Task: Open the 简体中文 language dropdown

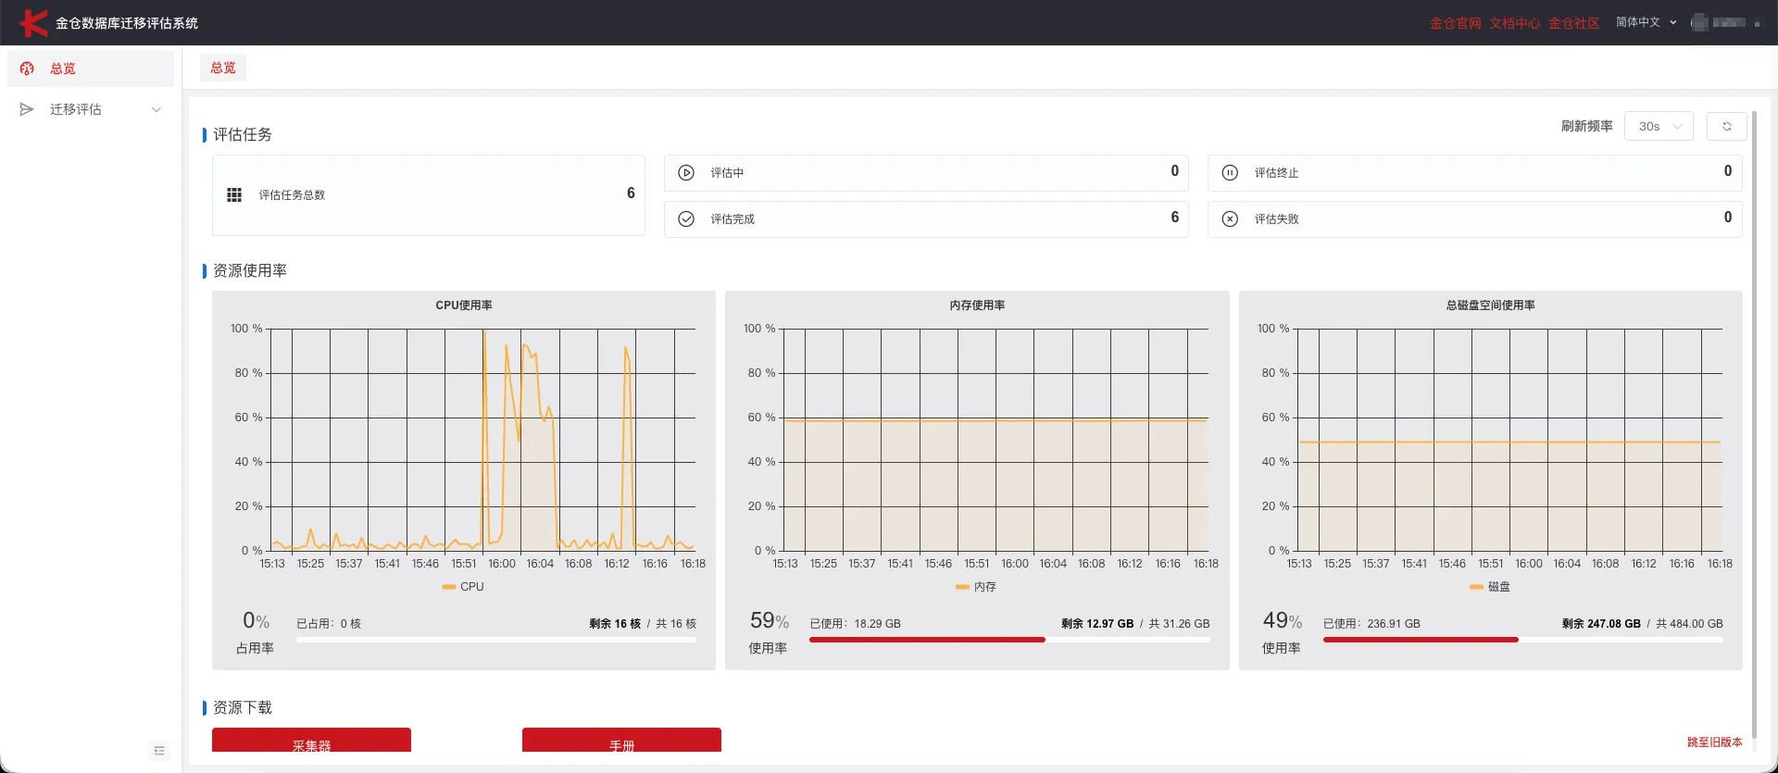Action: [x=1647, y=22]
